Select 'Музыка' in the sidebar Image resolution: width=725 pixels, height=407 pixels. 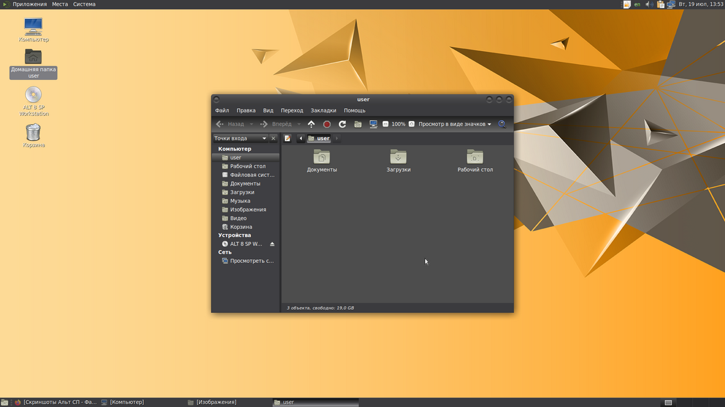pyautogui.click(x=240, y=201)
